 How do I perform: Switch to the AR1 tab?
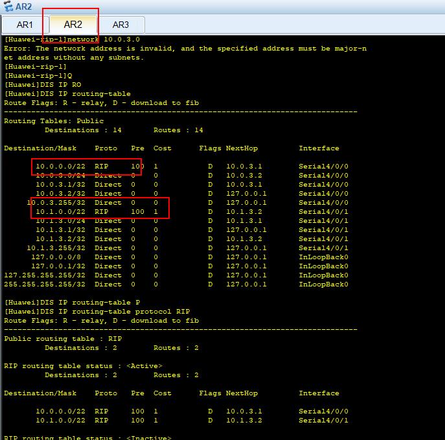[x=25, y=25]
